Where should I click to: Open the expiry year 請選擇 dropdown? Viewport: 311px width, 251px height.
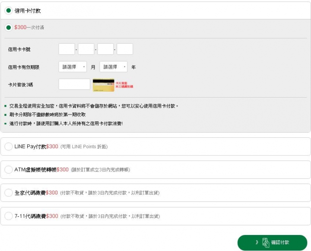pyautogui.click(x=114, y=67)
